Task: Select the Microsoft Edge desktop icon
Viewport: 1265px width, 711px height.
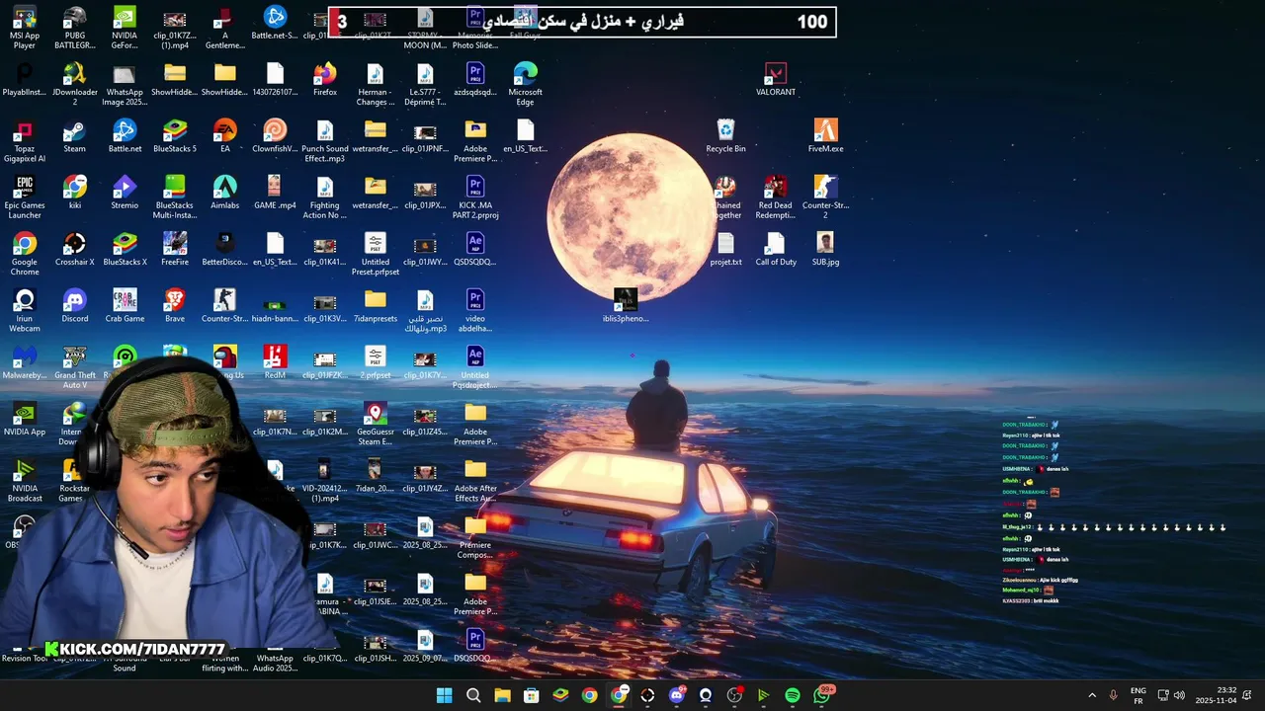Action: coord(525,84)
